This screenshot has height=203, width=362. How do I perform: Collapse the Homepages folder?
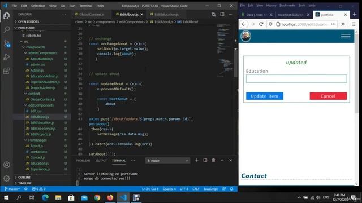pyautogui.click(x=37, y=140)
